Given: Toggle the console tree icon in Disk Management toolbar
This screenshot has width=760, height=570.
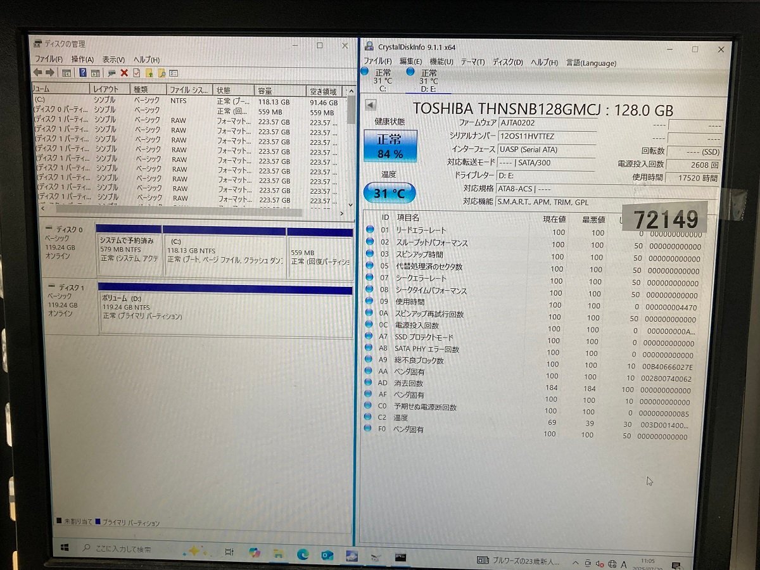Looking at the screenshot, I should pos(66,73).
